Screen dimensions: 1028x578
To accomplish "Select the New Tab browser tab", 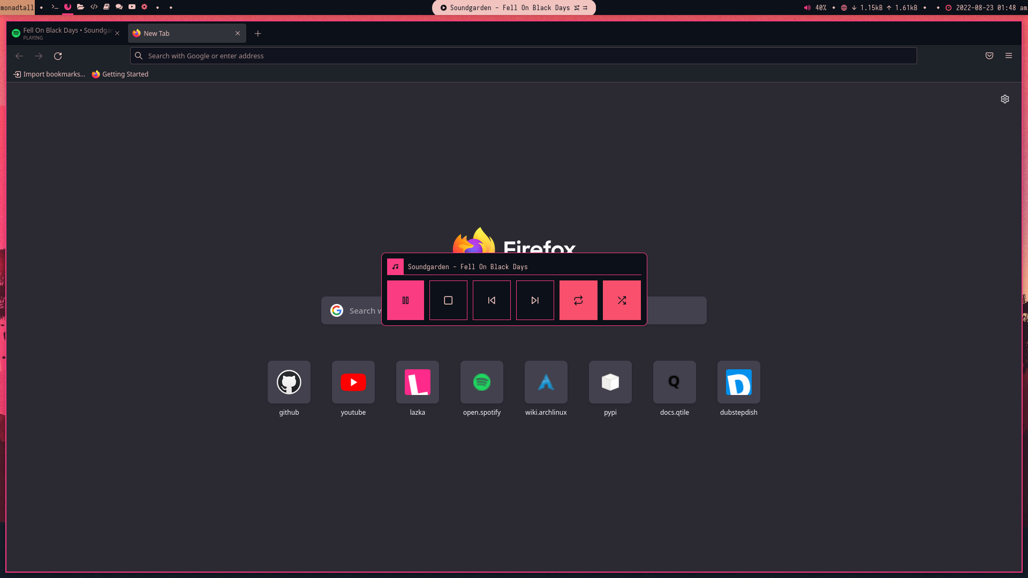I will click(x=187, y=33).
